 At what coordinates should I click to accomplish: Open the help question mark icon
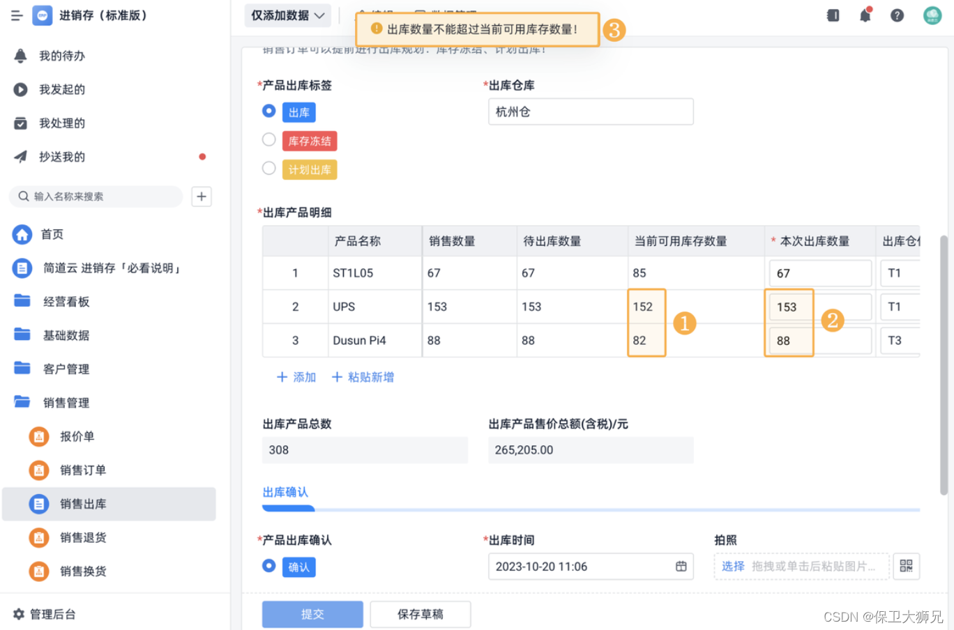click(898, 15)
